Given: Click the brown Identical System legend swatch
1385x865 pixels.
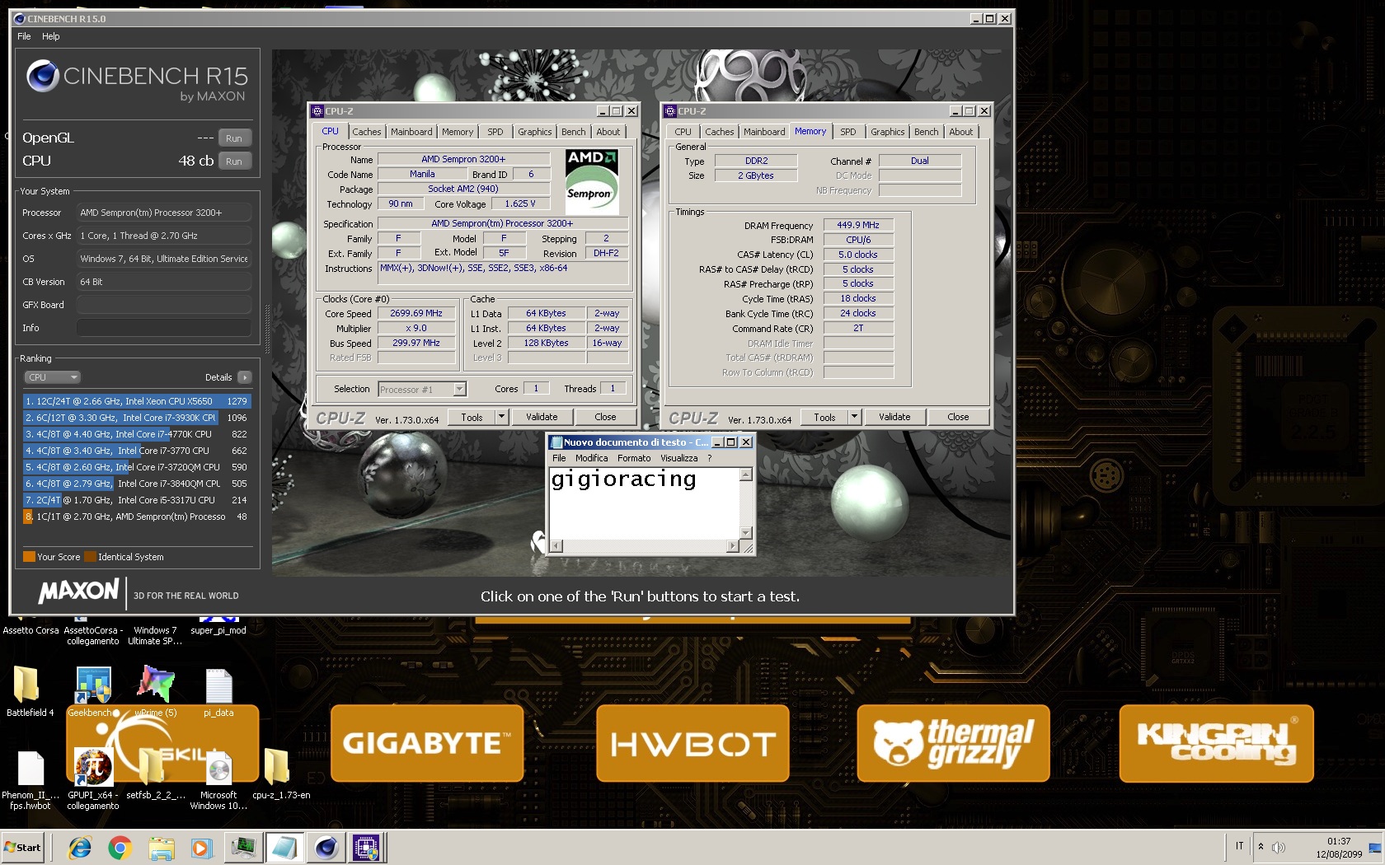Looking at the screenshot, I should tap(90, 557).
